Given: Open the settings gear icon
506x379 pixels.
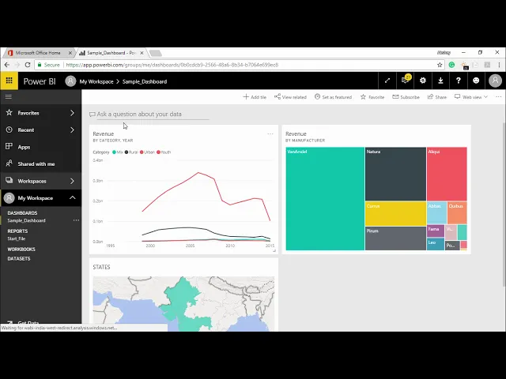Looking at the screenshot, I should coord(423,81).
